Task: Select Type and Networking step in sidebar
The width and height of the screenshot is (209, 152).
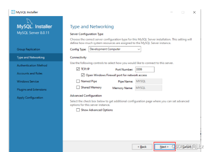Action: [x=36, y=57]
